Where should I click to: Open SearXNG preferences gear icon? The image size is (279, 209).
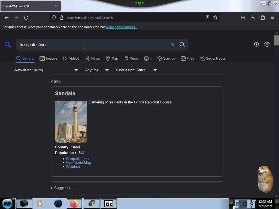coord(267,44)
